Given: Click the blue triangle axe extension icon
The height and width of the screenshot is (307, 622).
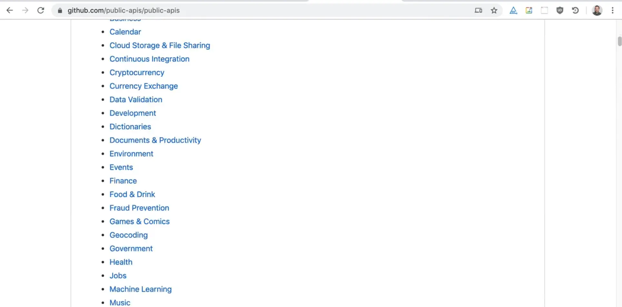Looking at the screenshot, I should click(x=513, y=10).
